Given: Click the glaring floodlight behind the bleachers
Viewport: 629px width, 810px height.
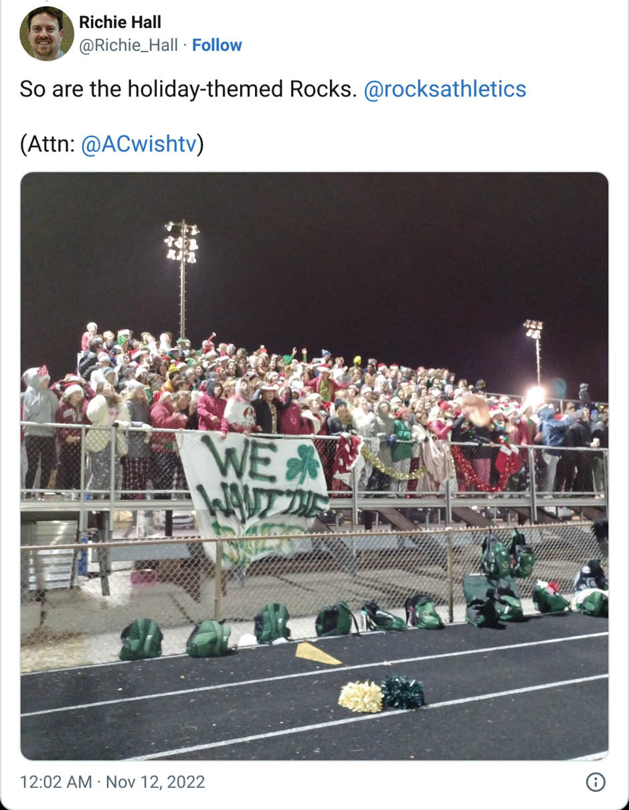Looking at the screenshot, I should coord(535,396).
